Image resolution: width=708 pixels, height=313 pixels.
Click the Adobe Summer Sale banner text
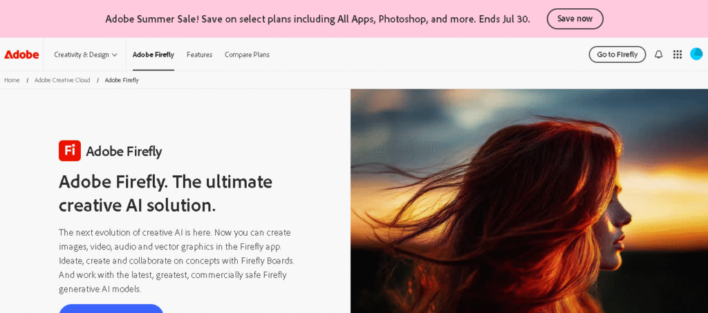317,19
